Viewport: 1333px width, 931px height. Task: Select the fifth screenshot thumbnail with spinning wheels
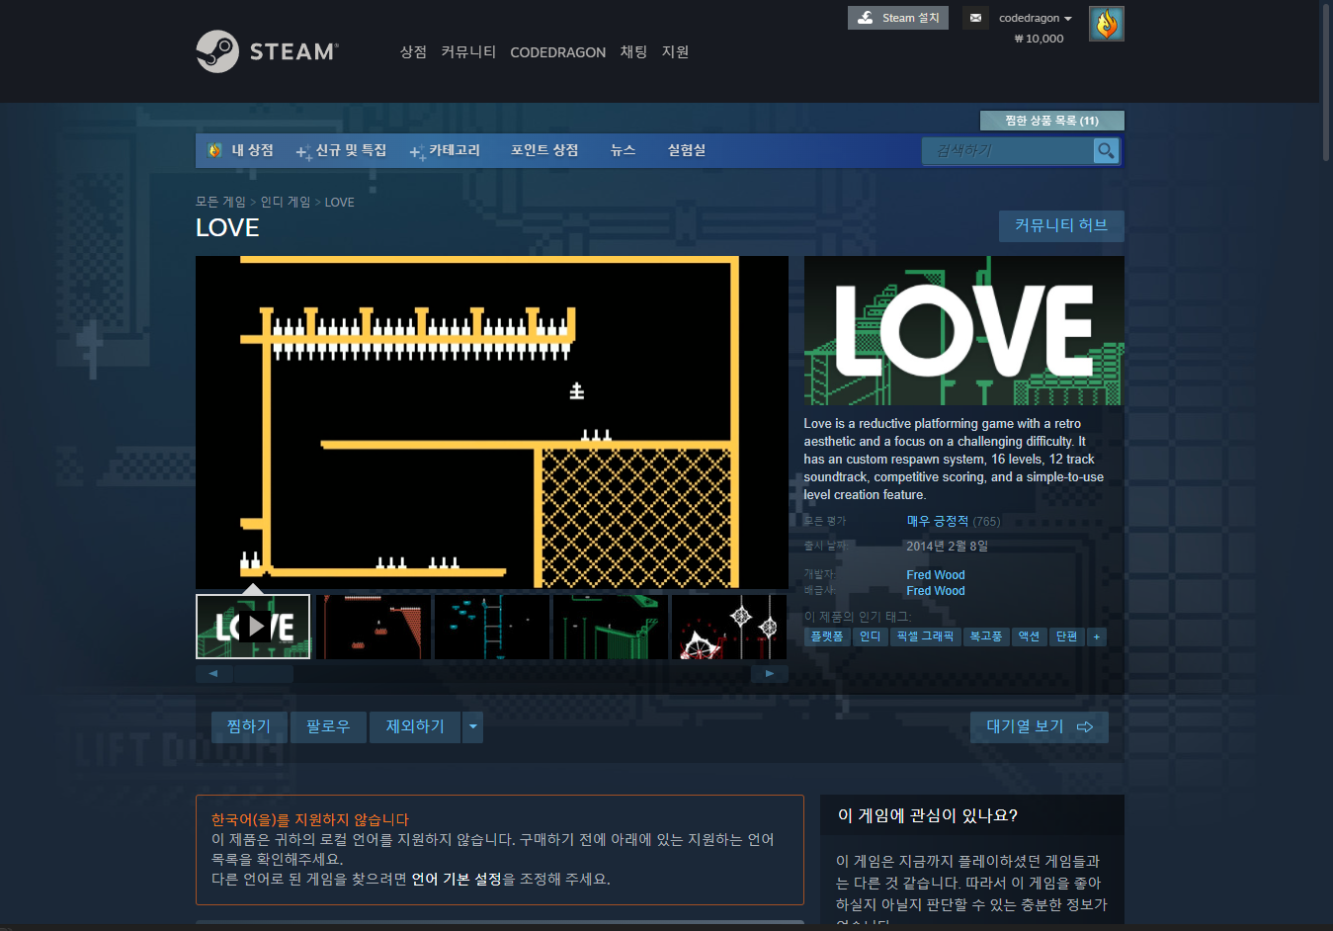pyautogui.click(x=729, y=627)
